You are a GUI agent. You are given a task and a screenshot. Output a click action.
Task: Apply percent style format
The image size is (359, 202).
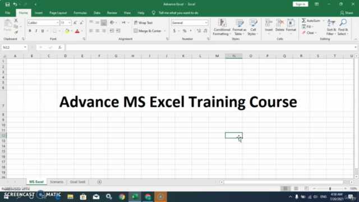tap(185, 31)
